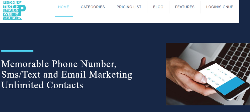Open the Categories menu
The height and width of the screenshot is (112, 250).
pyautogui.click(x=93, y=7)
